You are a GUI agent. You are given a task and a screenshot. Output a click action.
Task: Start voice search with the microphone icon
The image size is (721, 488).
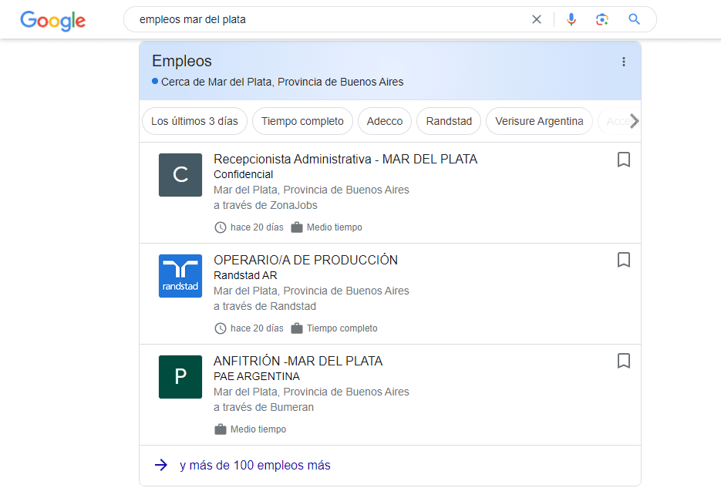[571, 19]
